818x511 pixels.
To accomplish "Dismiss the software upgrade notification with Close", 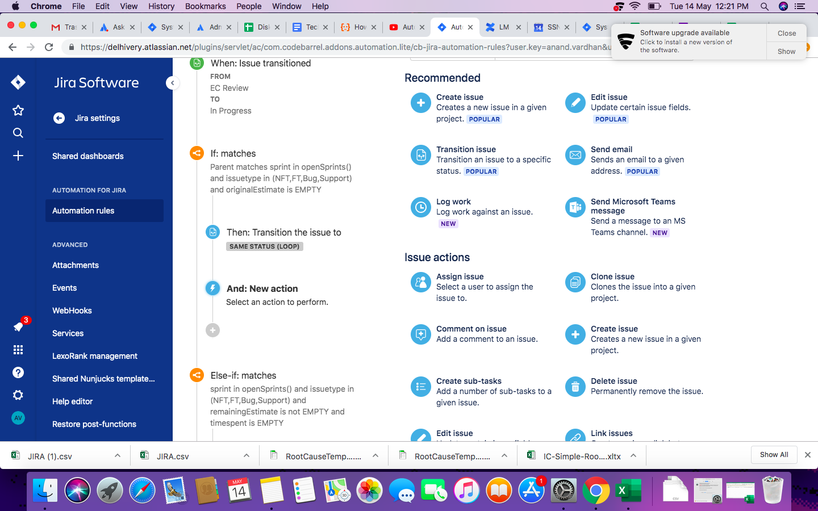I will 787,33.
